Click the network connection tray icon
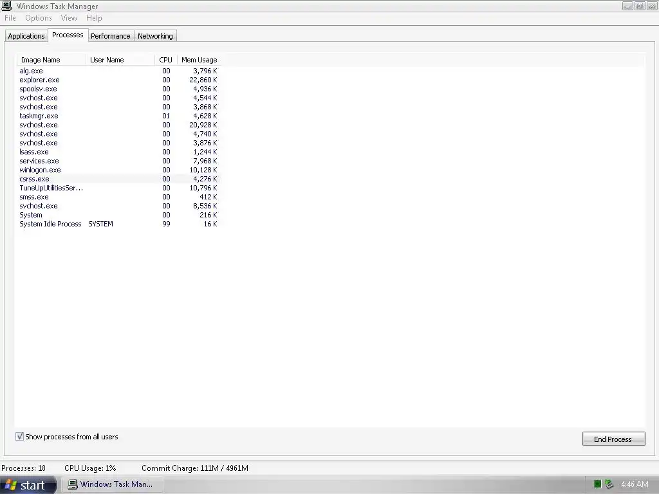 [x=609, y=484]
